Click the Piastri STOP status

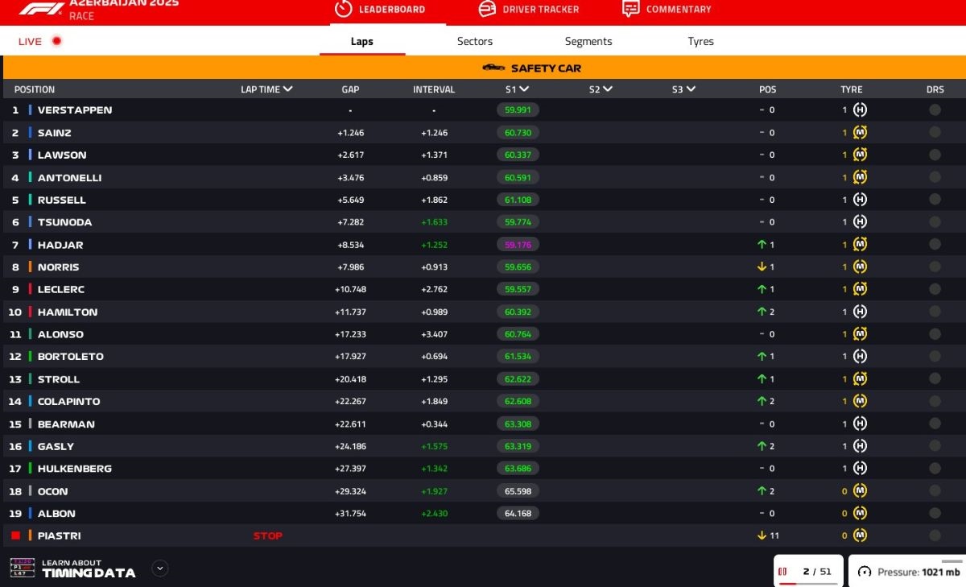point(268,535)
